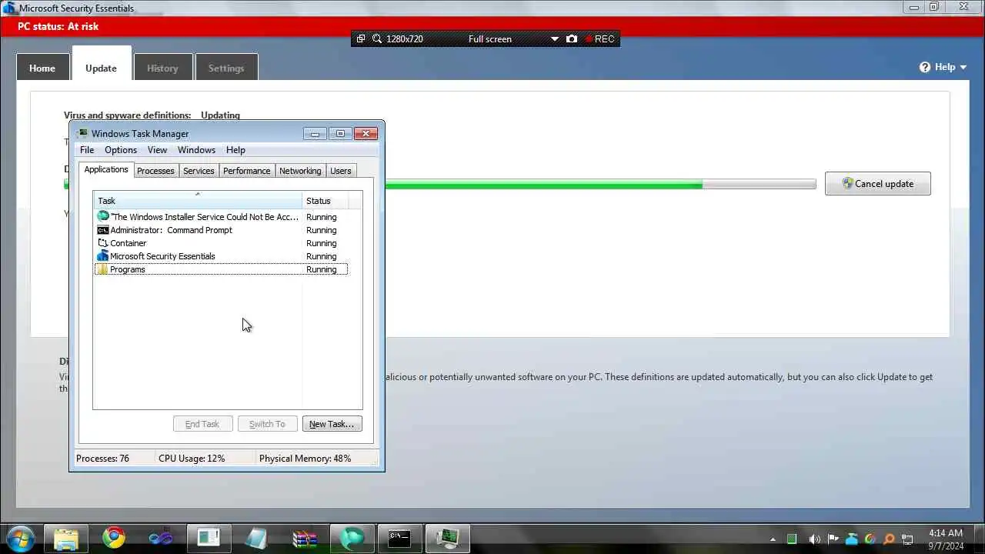
Task: Click Microsoft Security Essentials task icon in list
Action: point(103,256)
